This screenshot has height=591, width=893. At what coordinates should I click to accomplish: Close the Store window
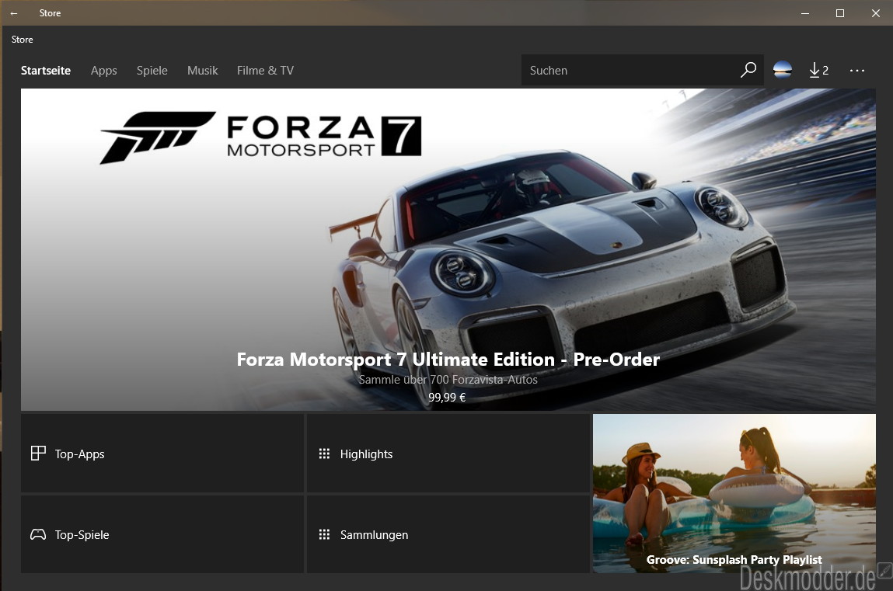[875, 13]
